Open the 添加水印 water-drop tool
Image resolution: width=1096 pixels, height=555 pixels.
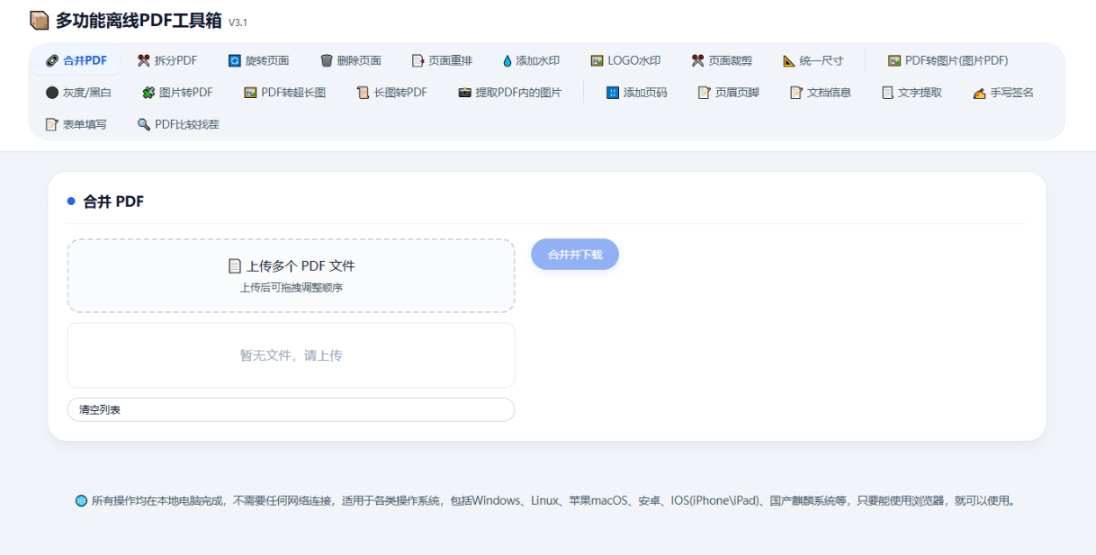pyautogui.click(x=531, y=60)
